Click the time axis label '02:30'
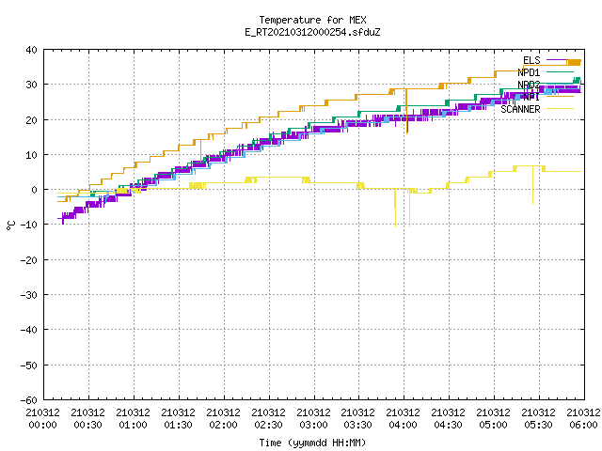Viewport: 602px width, 451px height. point(268,425)
